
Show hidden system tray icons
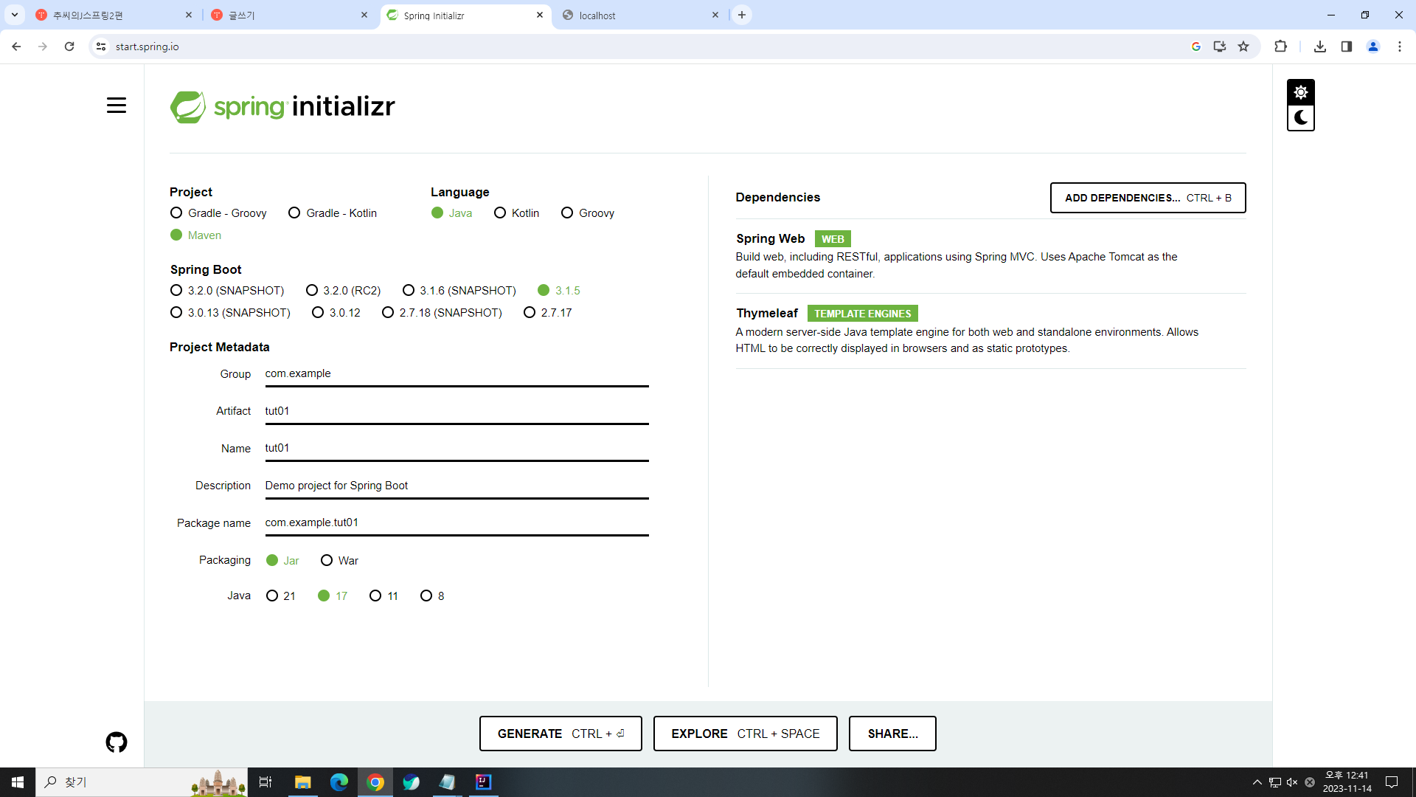pos(1257,782)
